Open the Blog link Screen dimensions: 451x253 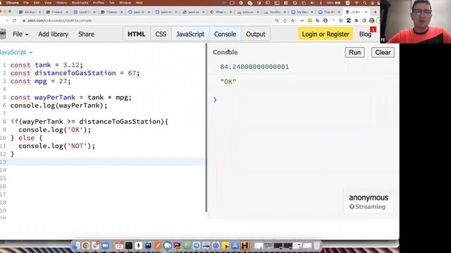coord(365,34)
